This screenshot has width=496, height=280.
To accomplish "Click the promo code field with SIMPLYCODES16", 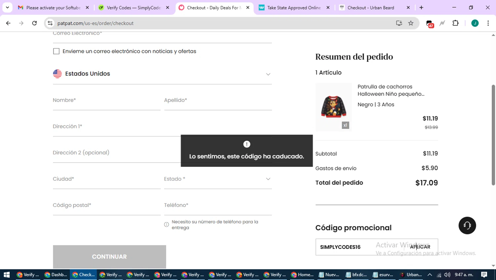I will point(360,247).
